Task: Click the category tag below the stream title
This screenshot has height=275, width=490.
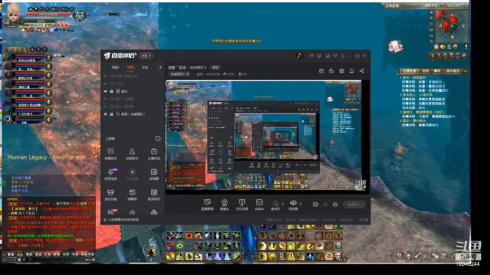Action: coord(179,74)
